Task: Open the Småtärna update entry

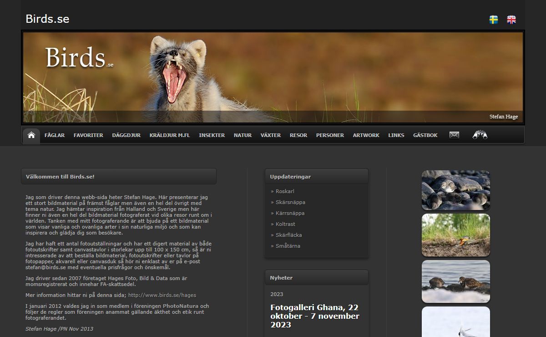Action: tap(288, 246)
